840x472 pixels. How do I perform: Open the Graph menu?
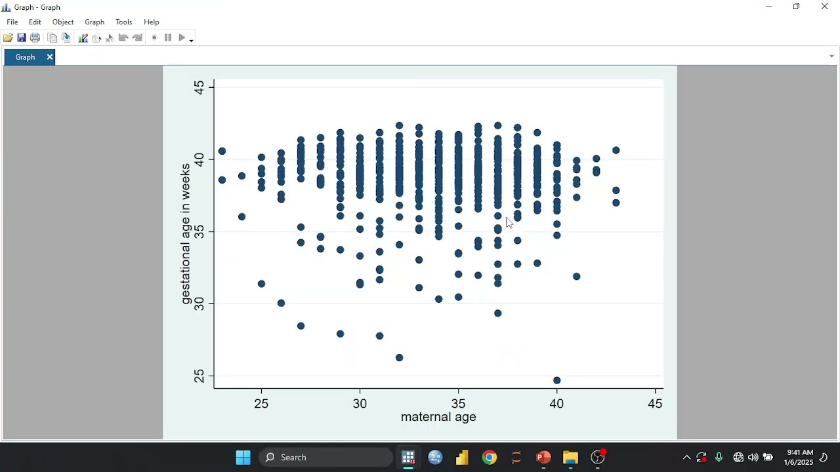pyautogui.click(x=94, y=22)
